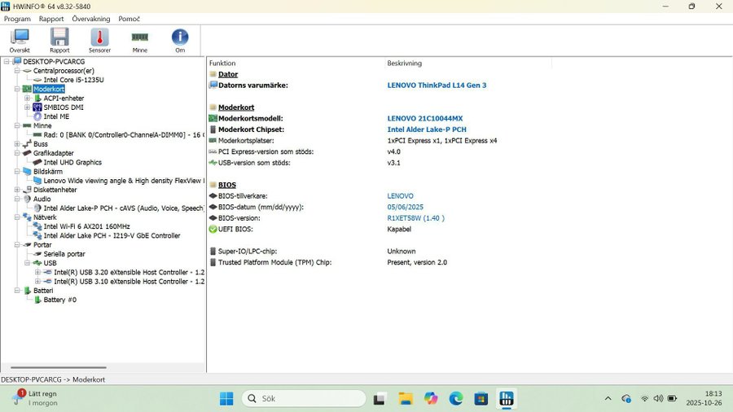733x412 pixels.
Task: Expand the Diskettenheter tree node
Action: (x=16, y=190)
